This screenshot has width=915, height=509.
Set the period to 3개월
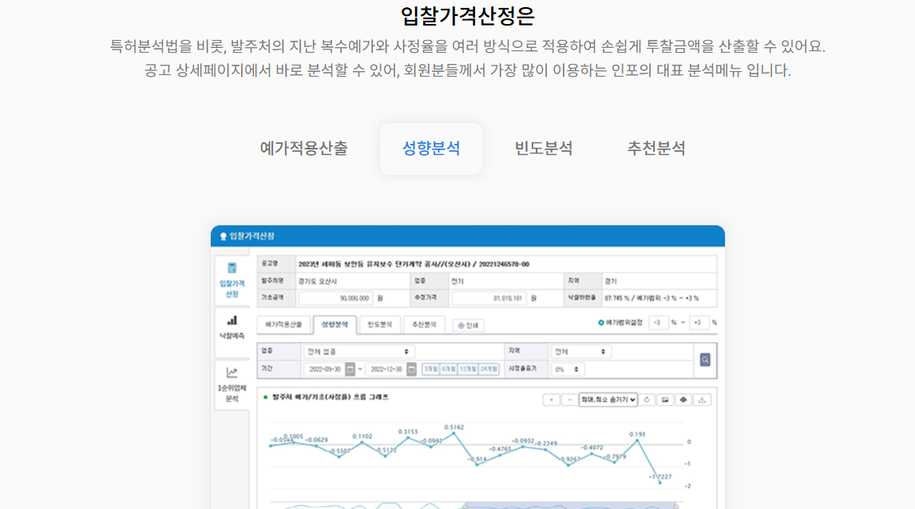pos(430,369)
